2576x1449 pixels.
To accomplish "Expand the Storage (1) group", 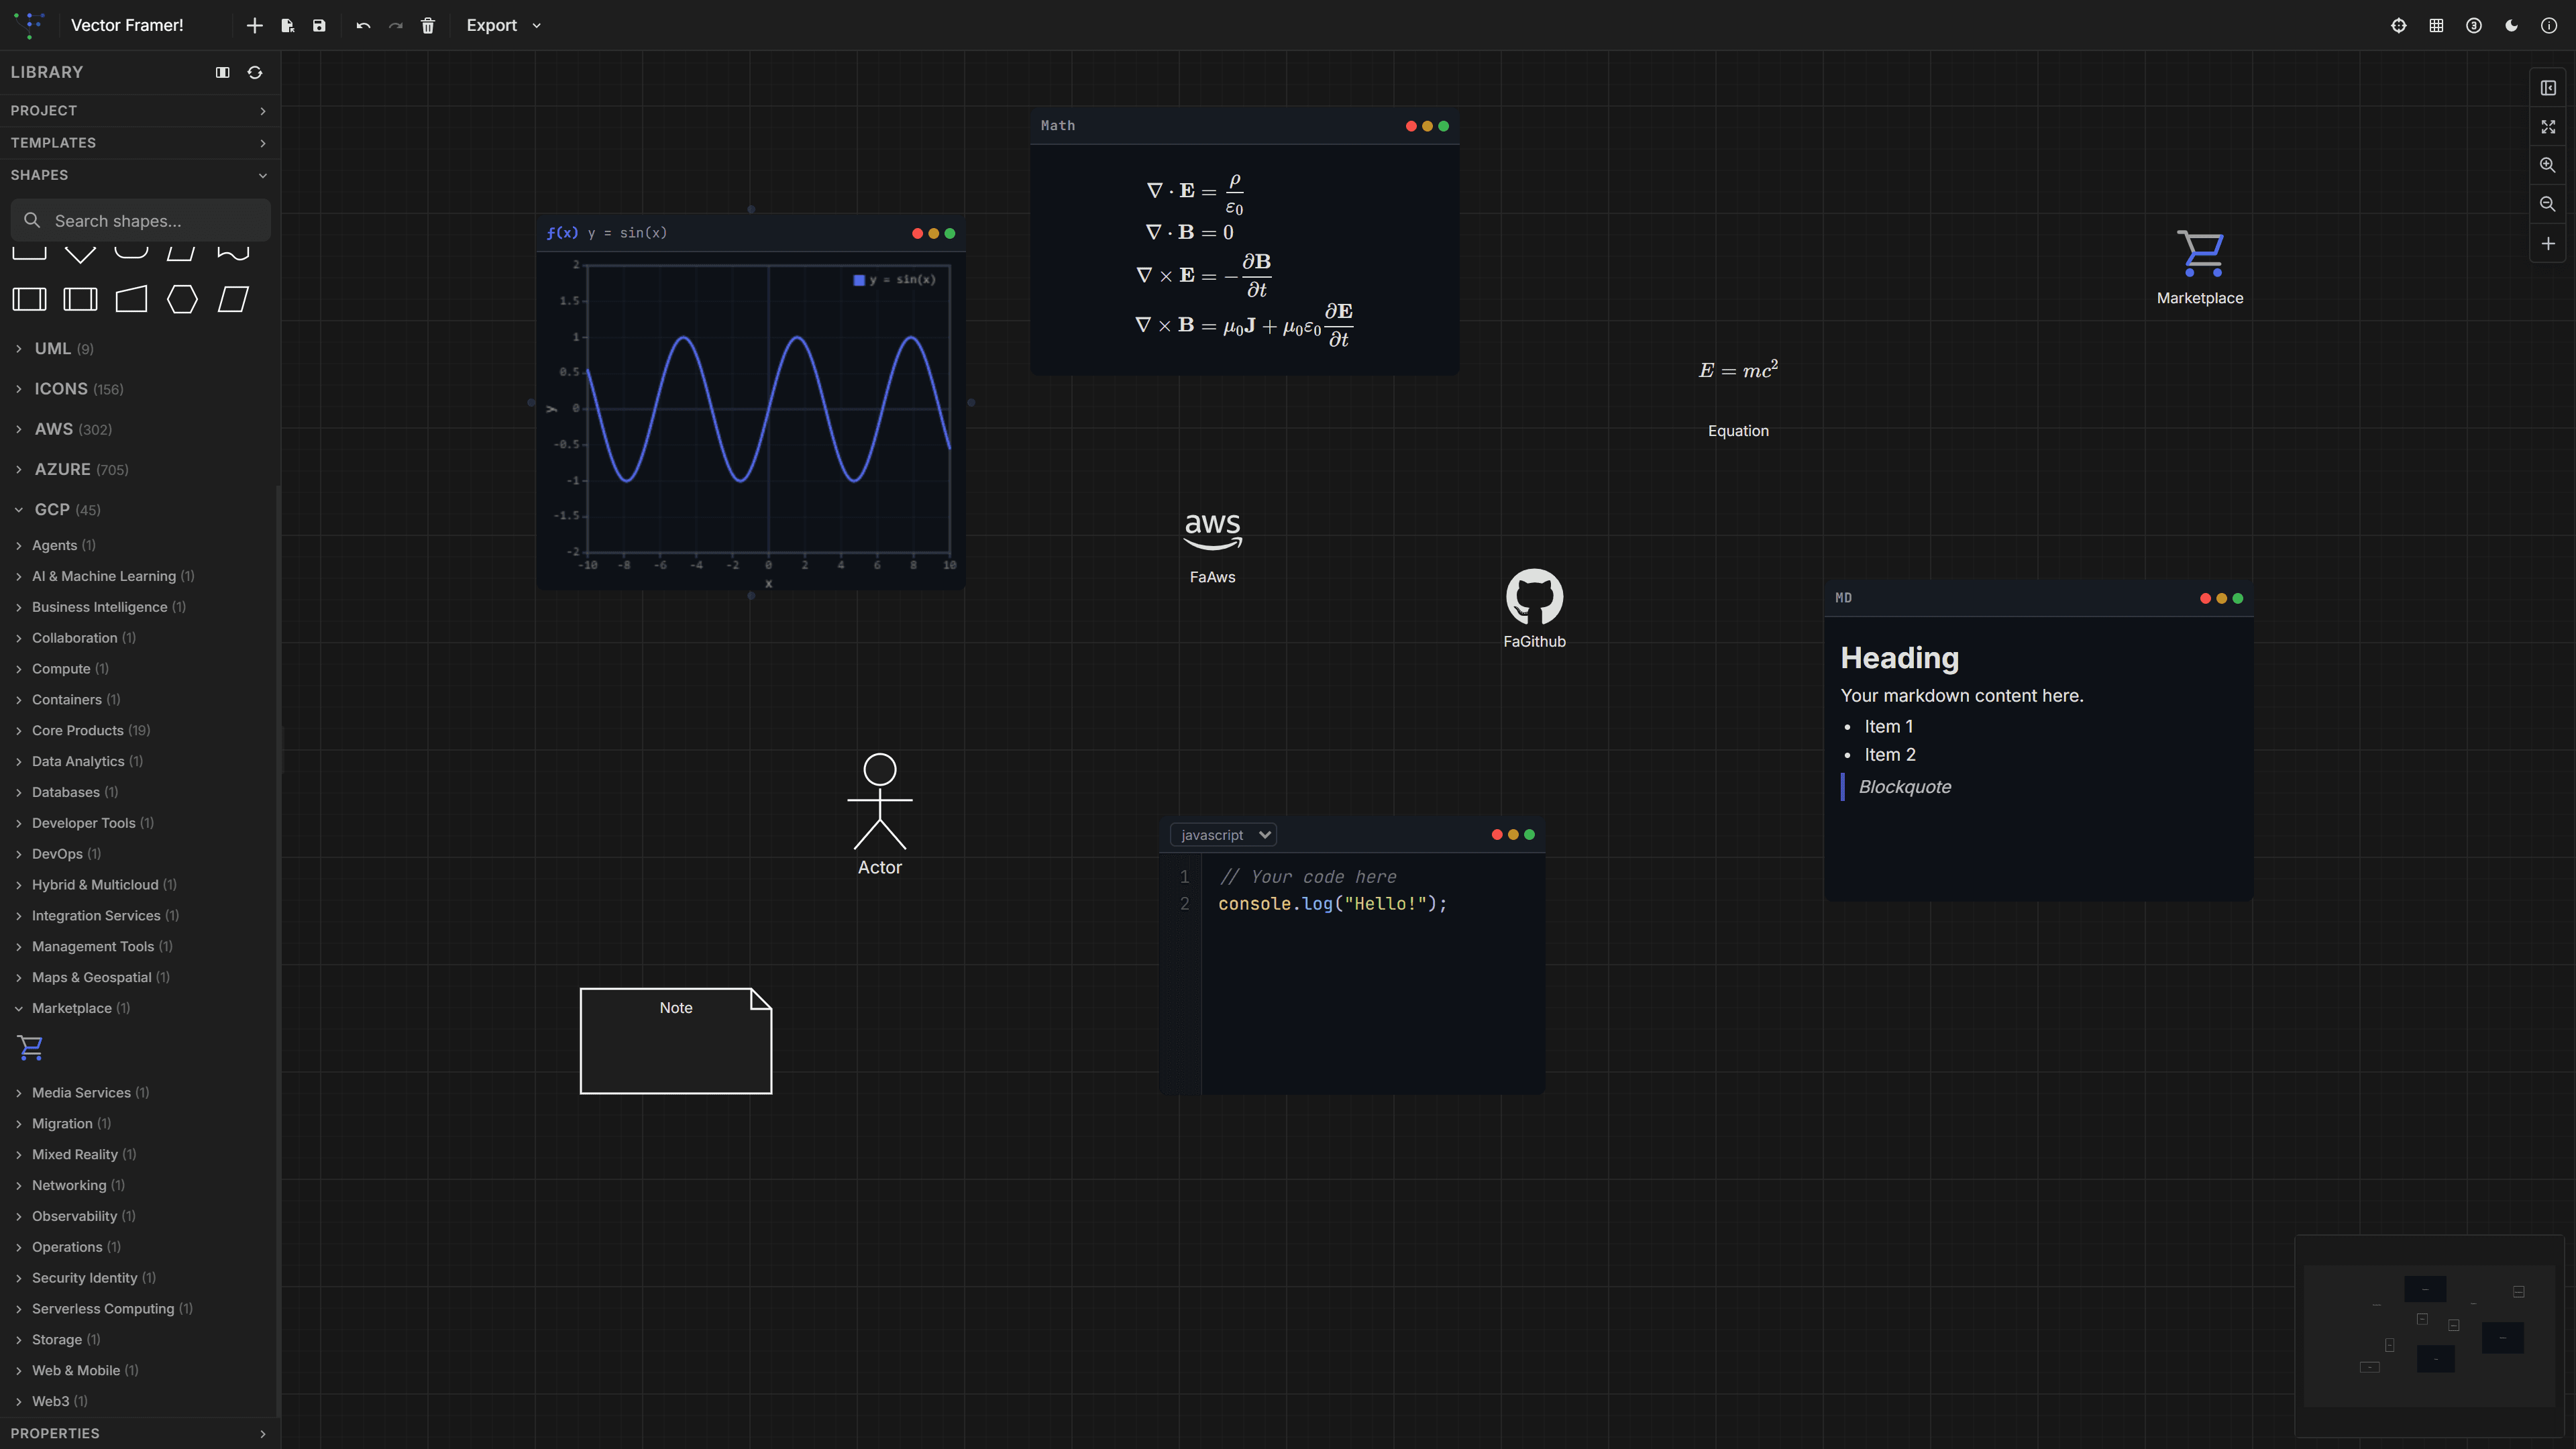I will pos(140,1339).
